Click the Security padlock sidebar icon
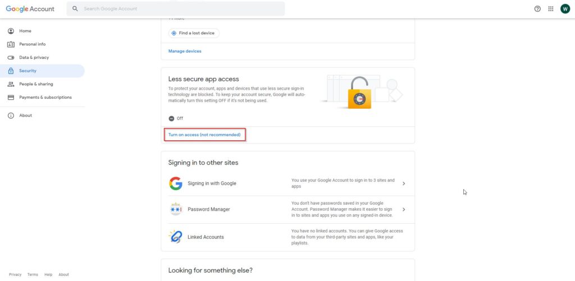 click(11, 71)
